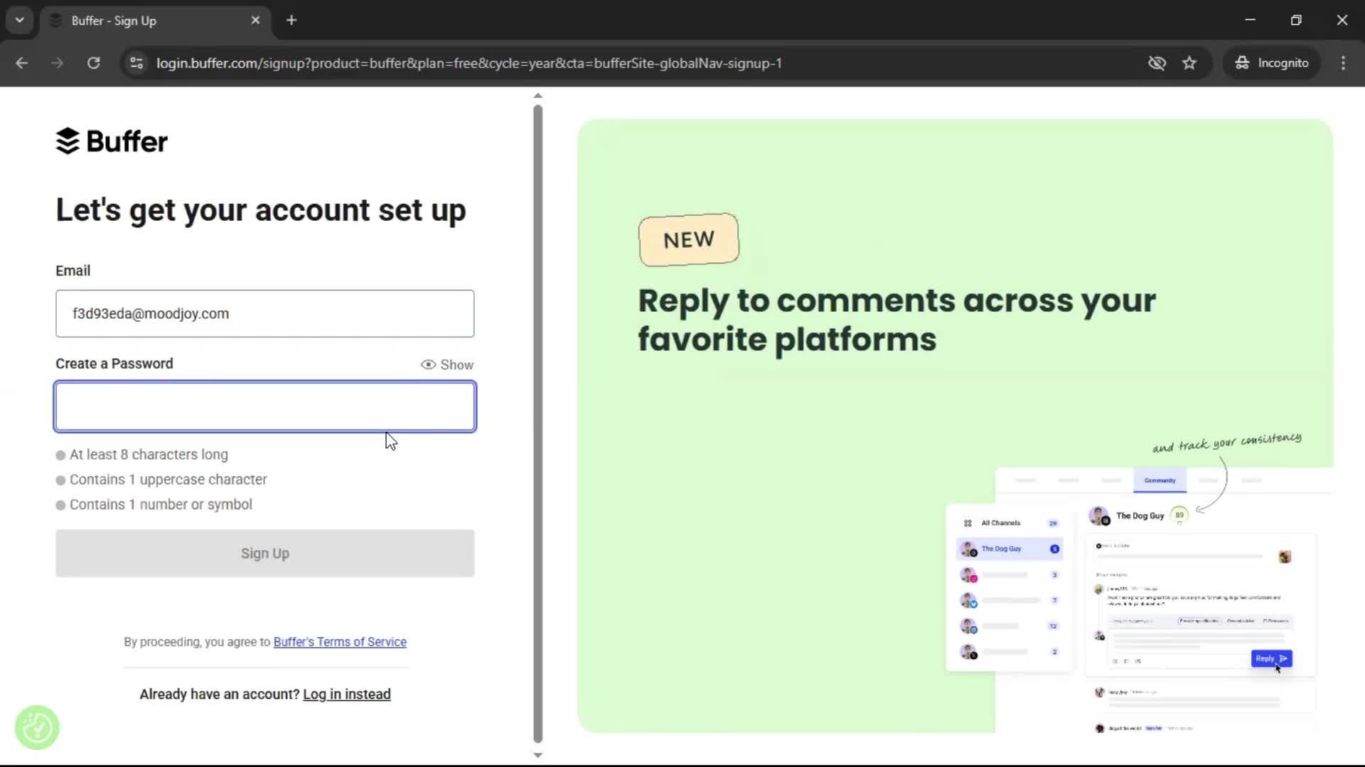Reload the signup page
Screen dimensions: 1365x767
pos(93,62)
